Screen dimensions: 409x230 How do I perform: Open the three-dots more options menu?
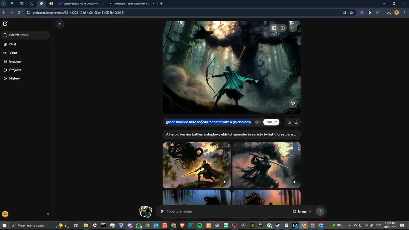click(293, 28)
